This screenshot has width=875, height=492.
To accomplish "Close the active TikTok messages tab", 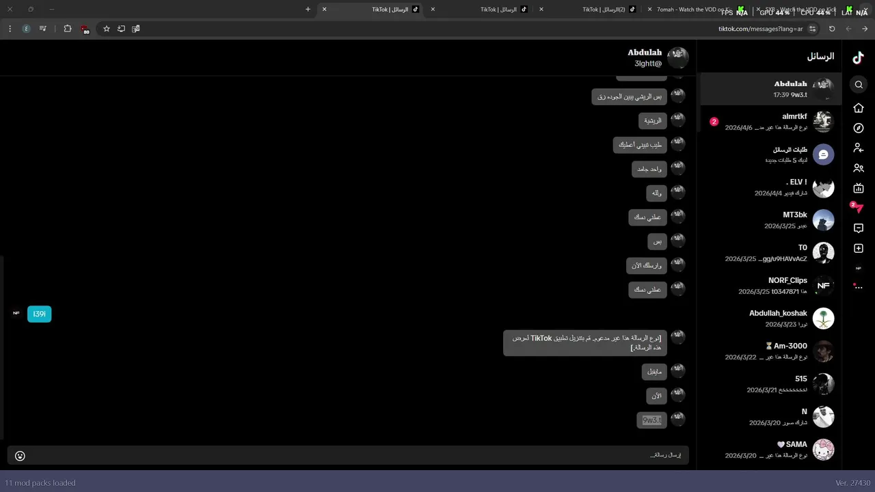I will [324, 10].
